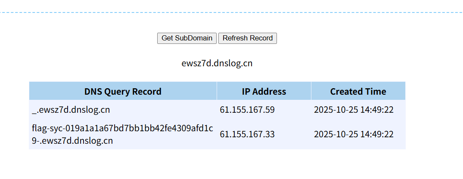The image size is (463, 179).
Task: Click the wrapped 9-.ewsz7d.dnslog.cn line
Action: click(72, 141)
